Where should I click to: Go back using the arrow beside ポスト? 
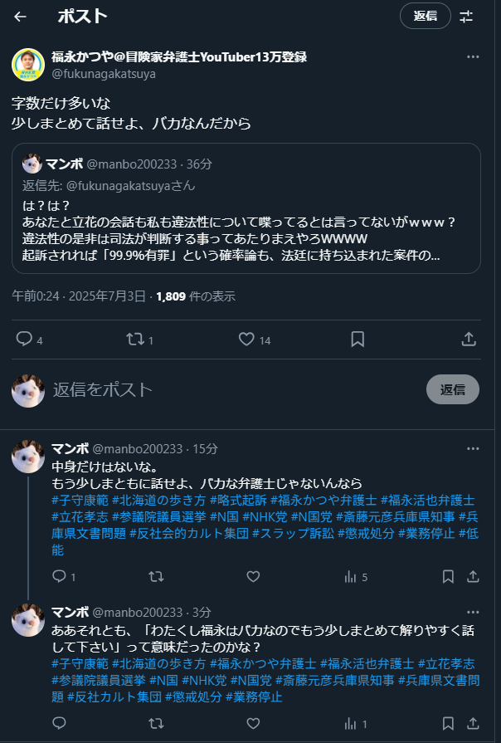pyautogui.click(x=20, y=17)
